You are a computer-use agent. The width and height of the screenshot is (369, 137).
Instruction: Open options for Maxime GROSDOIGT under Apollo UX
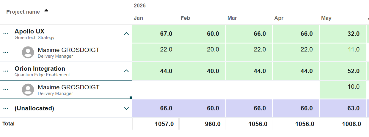click(6, 52)
